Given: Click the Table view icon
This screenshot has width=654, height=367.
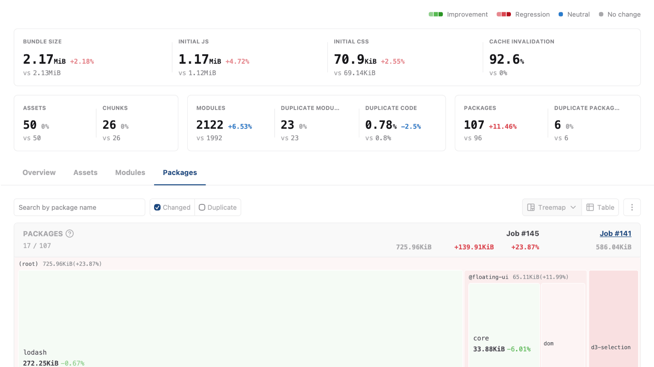Looking at the screenshot, I should coord(590,207).
